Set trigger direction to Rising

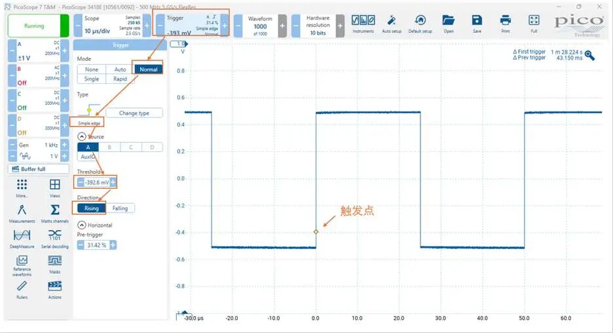92,208
